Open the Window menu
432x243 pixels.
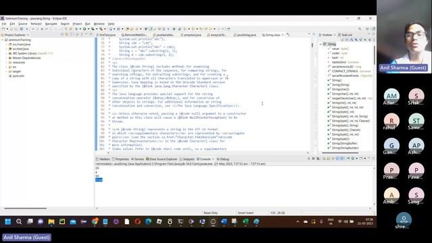point(99,24)
